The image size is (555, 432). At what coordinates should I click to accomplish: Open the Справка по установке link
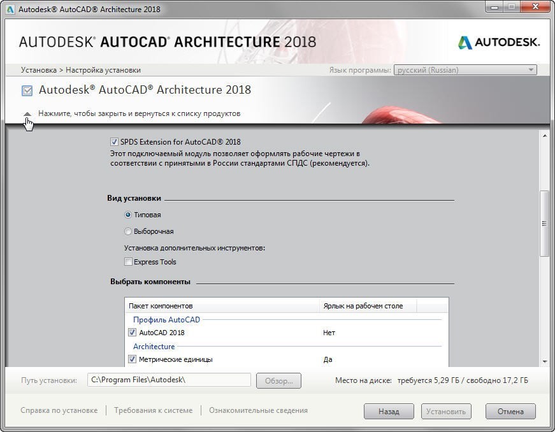click(59, 410)
